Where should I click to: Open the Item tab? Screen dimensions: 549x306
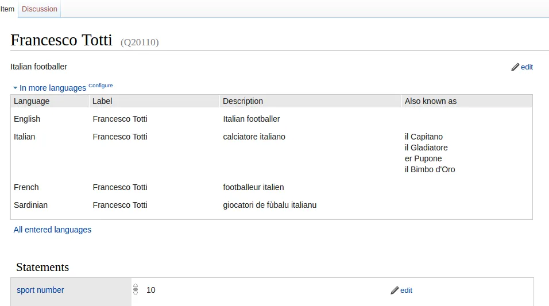[x=7, y=9]
